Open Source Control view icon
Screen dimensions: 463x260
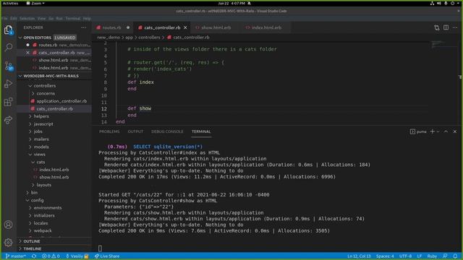pyautogui.click(x=8, y=66)
